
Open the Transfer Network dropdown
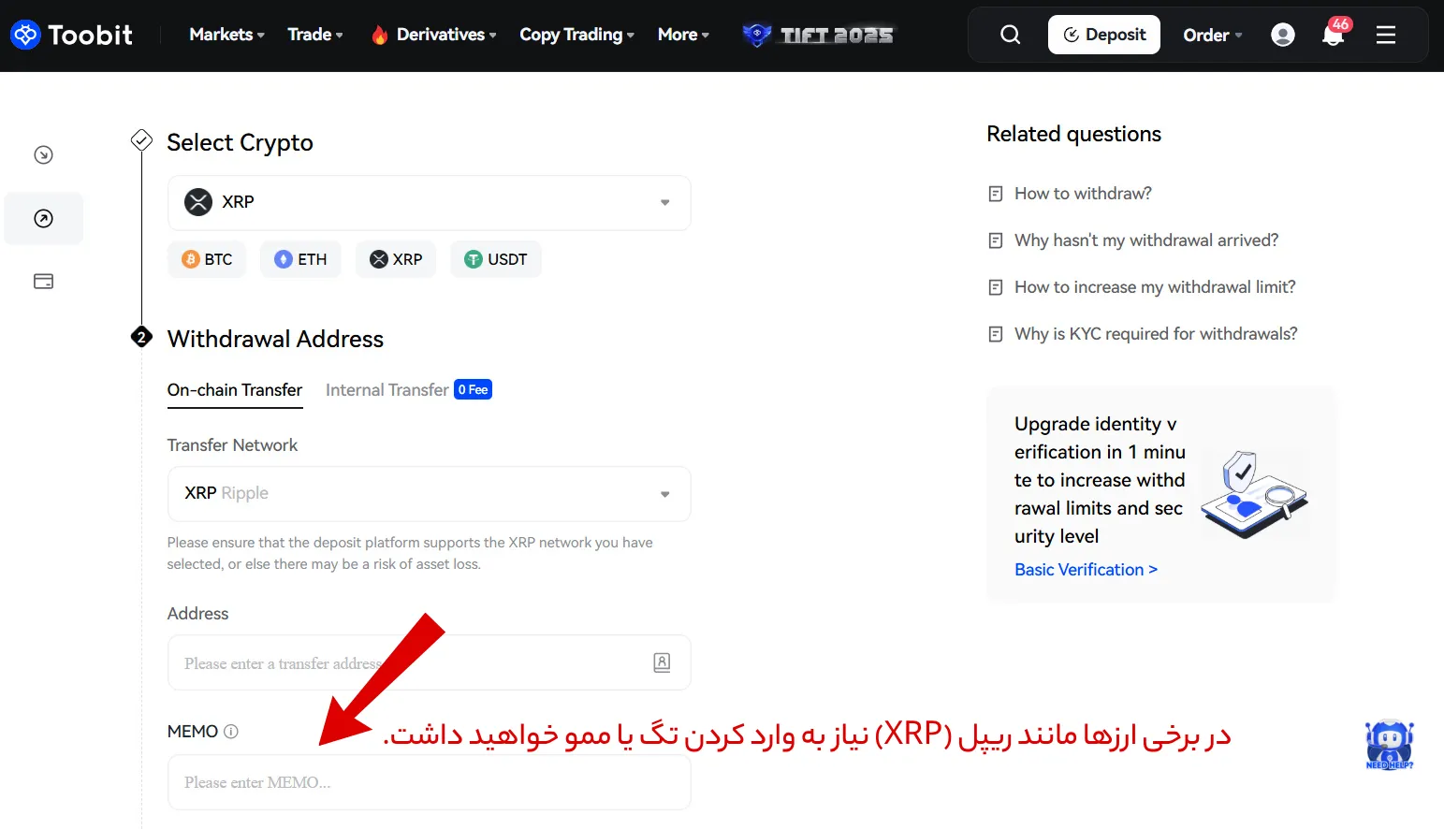[430, 494]
